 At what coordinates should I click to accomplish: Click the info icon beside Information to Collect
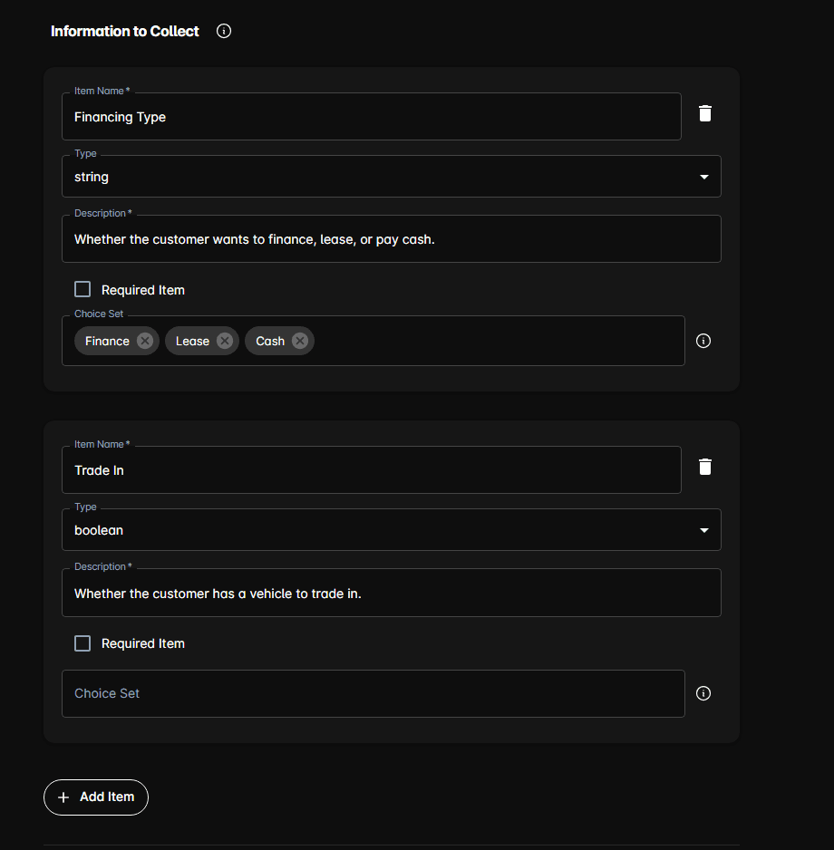[223, 31]
